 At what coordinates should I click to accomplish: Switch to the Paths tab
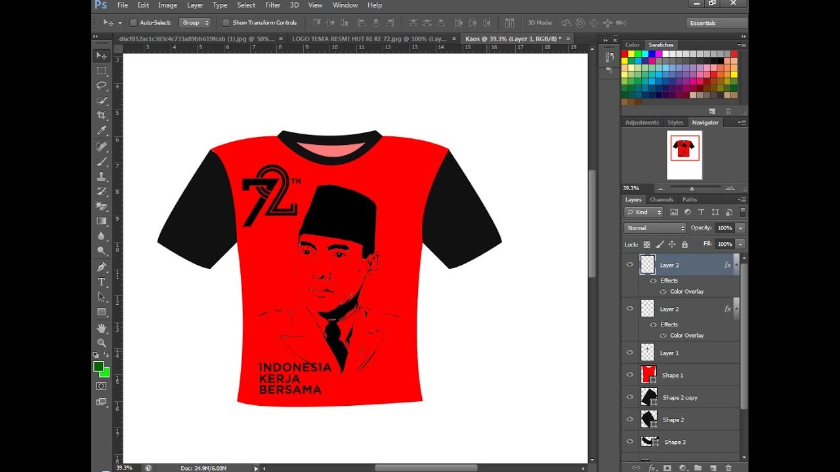[x=690, y=199]
